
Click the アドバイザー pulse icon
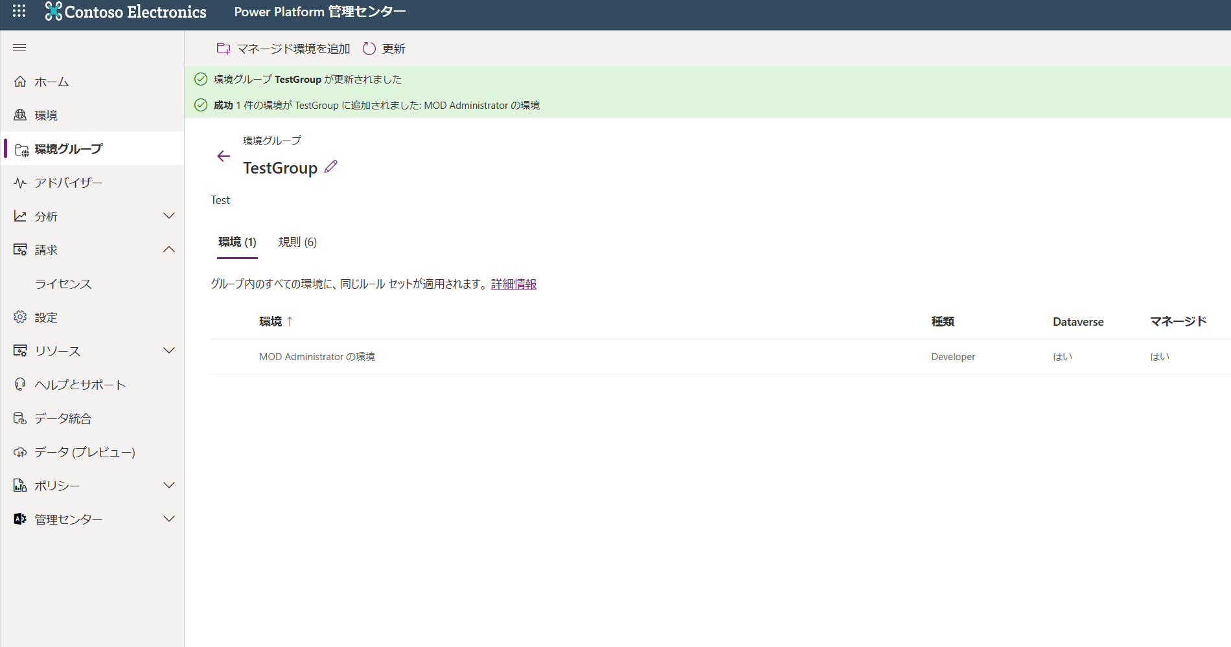coord(20,183)
